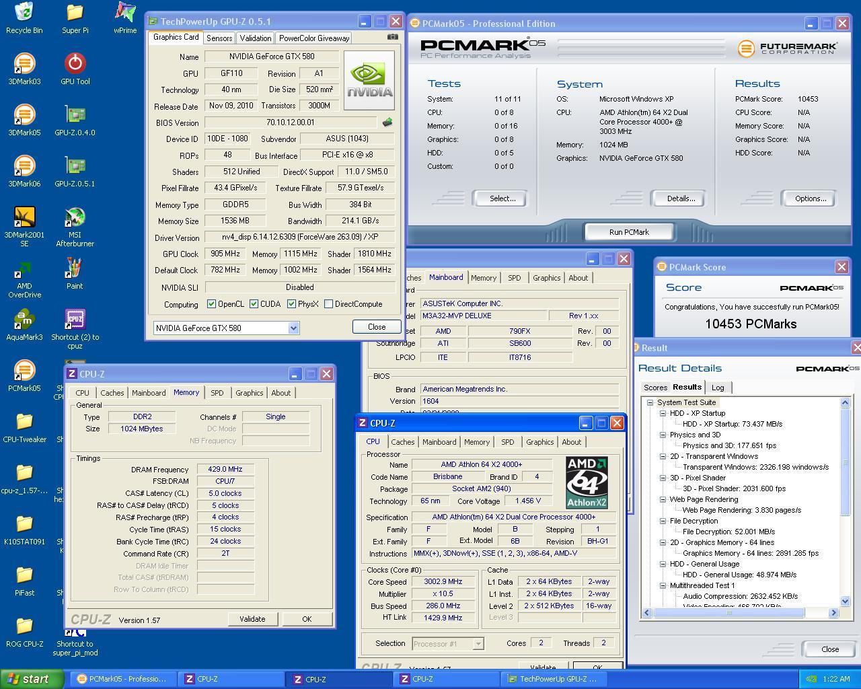The image size is (861, 689).
Task: Open the Log tab in Result window
Action: [718, 388]
